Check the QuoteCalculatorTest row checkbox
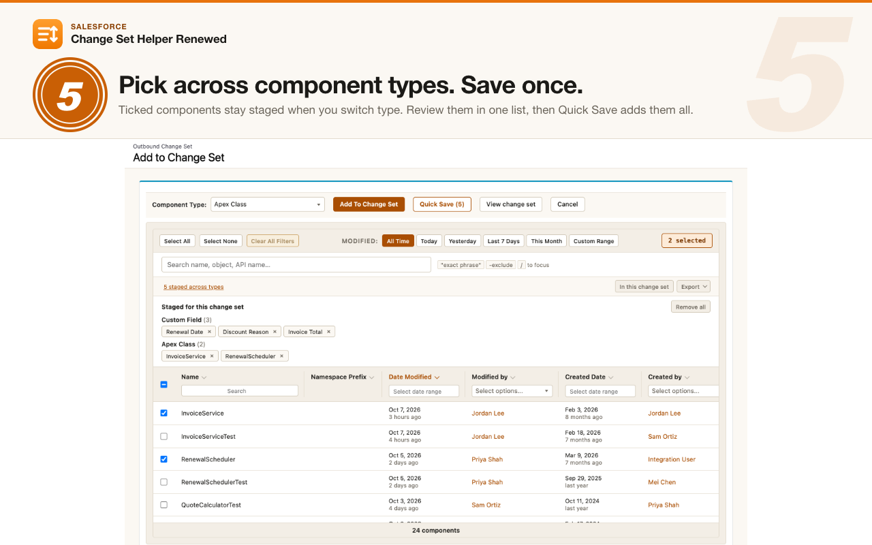872x545 pixels. [163, 505]
